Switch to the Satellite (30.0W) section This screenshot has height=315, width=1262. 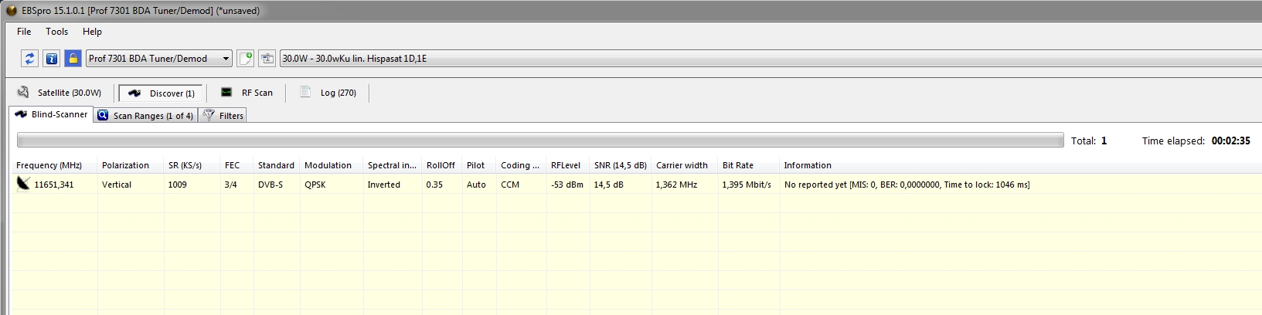click(60, 93)
